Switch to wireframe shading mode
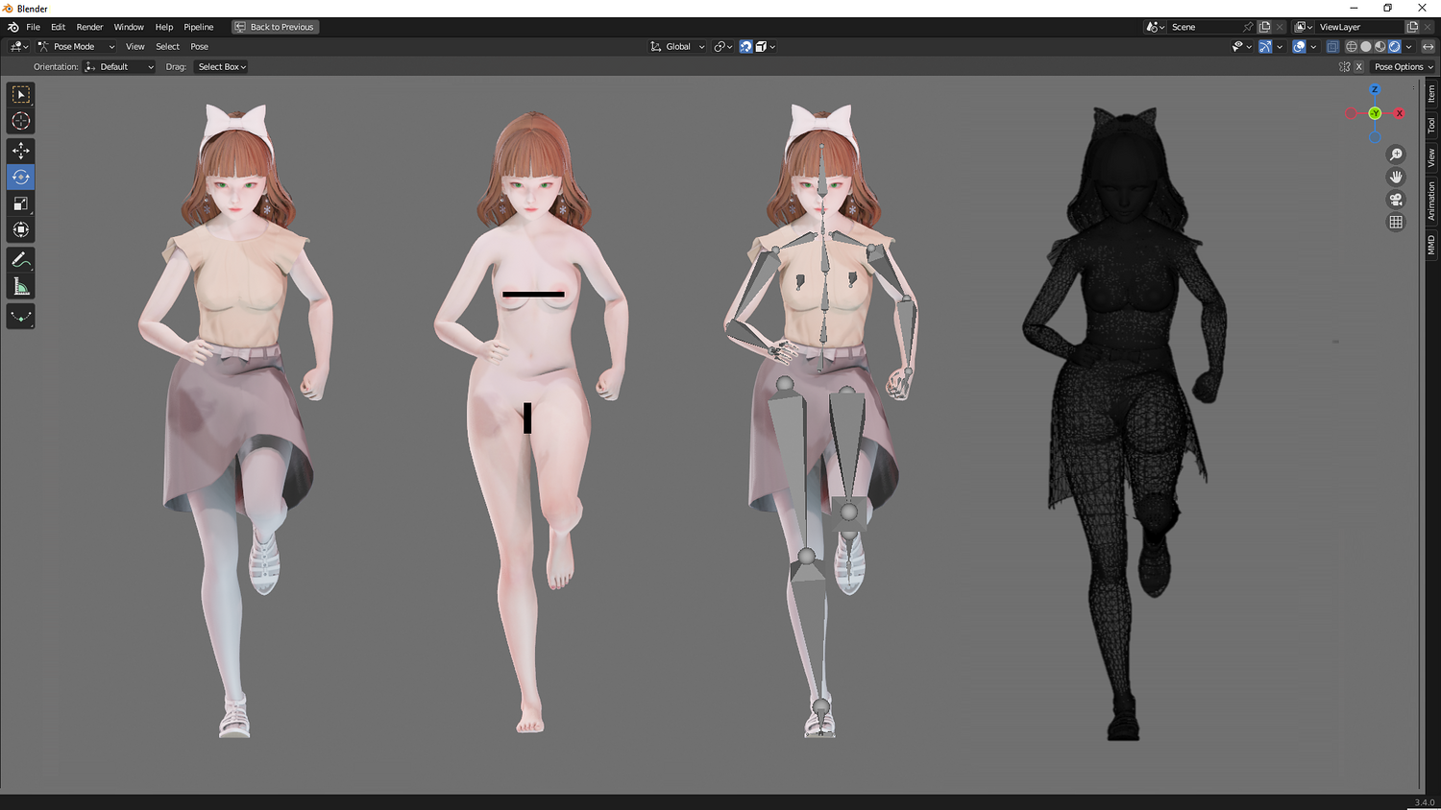The image size is (1441, 810). click(x=1352, y=46)
